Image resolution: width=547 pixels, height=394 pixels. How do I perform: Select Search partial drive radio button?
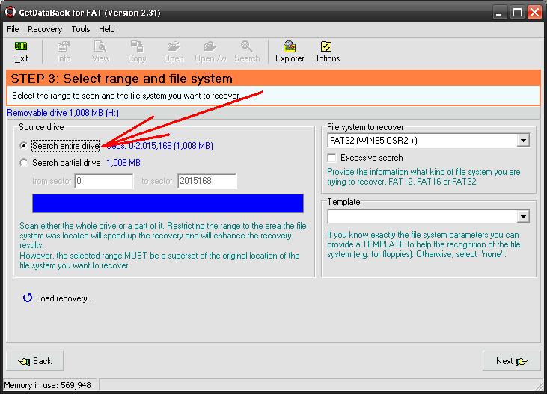(x=24, y=163)
